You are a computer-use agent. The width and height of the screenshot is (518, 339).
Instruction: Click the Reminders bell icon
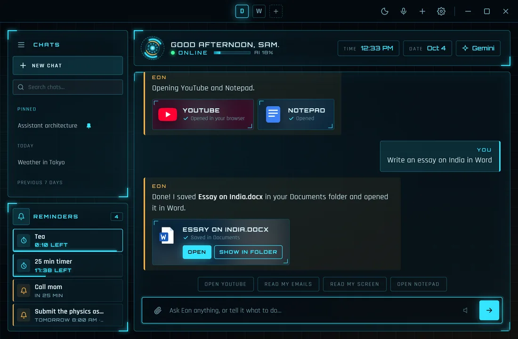coord(21,217)
